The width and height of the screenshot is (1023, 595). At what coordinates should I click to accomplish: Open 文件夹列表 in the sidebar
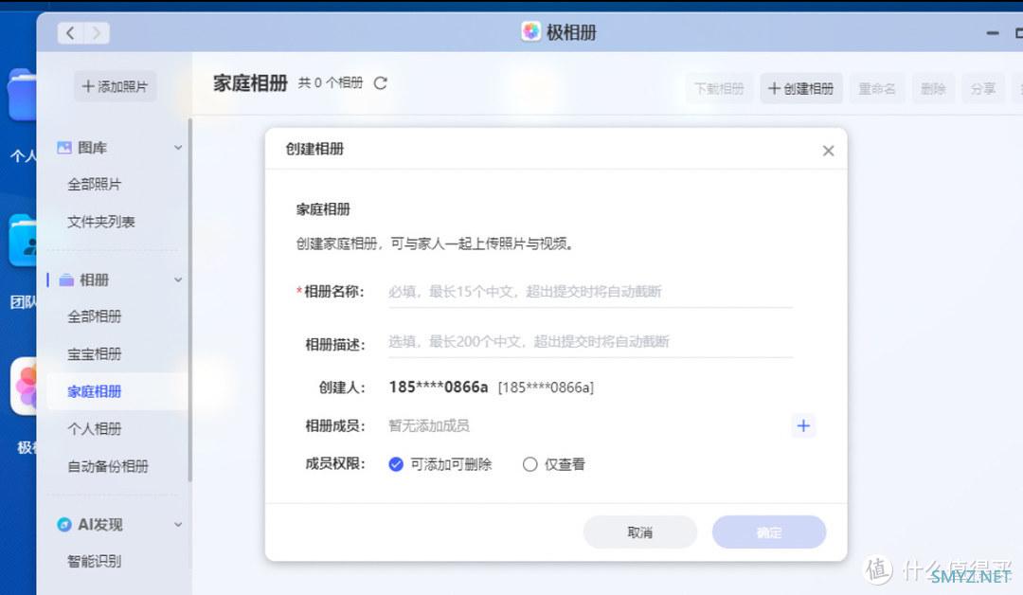101,222
